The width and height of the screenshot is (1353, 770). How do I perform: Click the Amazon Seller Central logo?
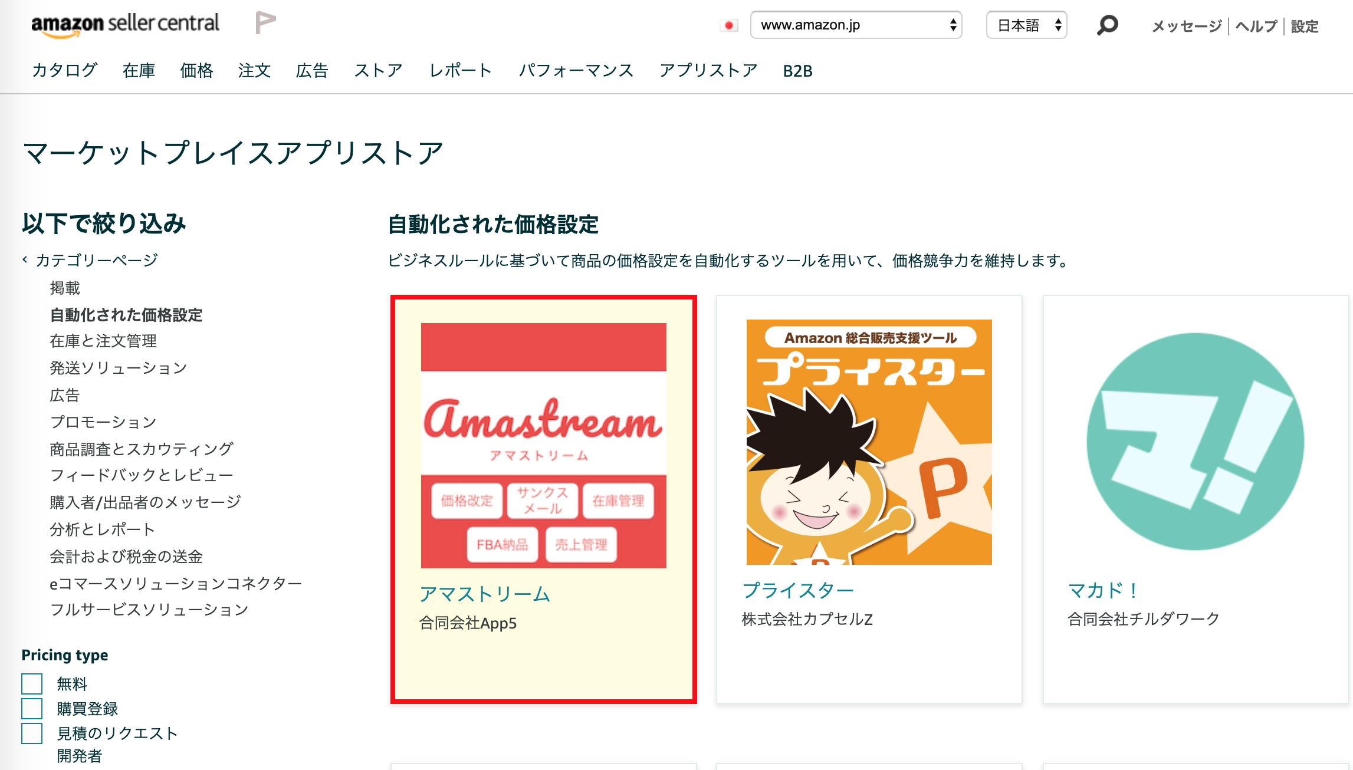(125, 25)
